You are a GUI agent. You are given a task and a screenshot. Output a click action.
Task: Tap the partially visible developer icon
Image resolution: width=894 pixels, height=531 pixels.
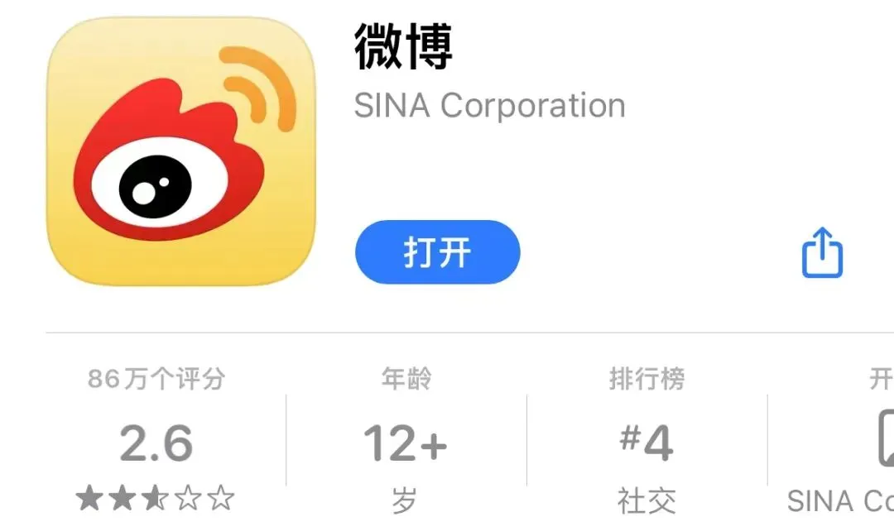(886, 438)
